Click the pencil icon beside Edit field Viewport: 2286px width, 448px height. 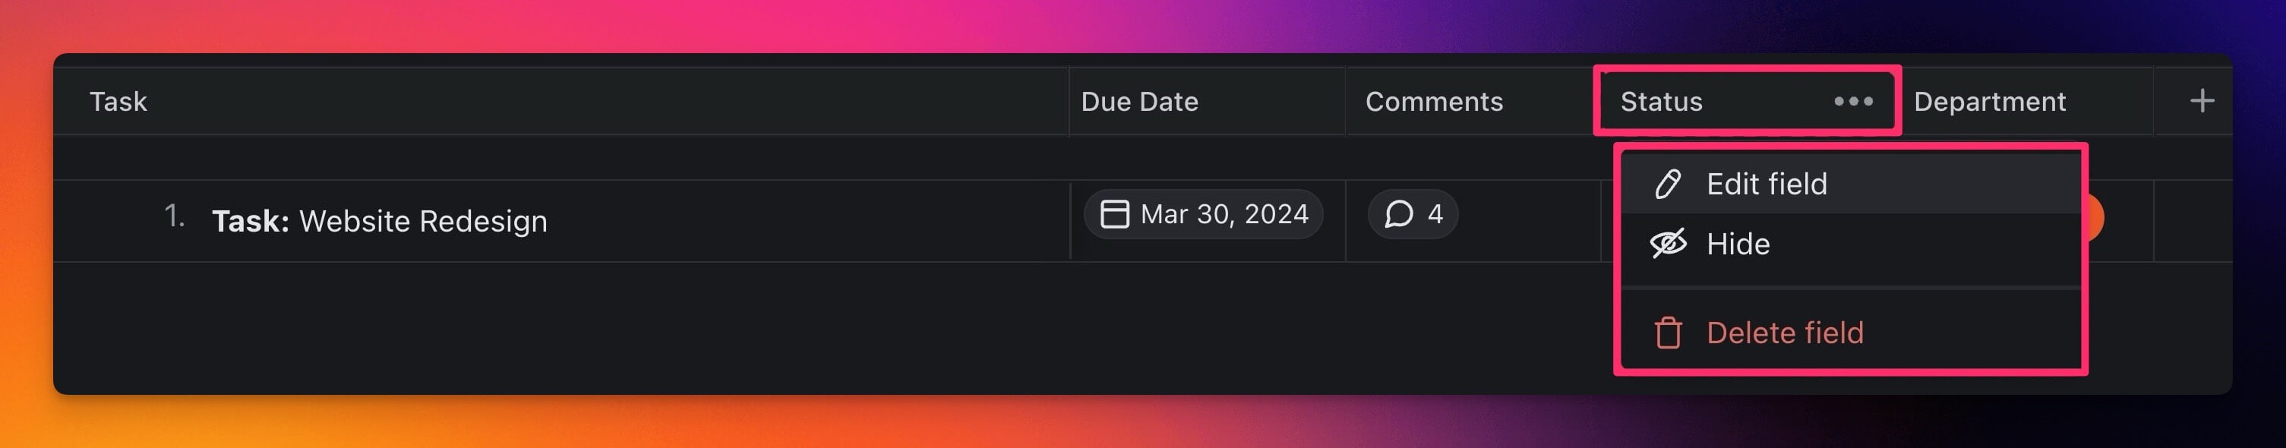[1668, 184]
